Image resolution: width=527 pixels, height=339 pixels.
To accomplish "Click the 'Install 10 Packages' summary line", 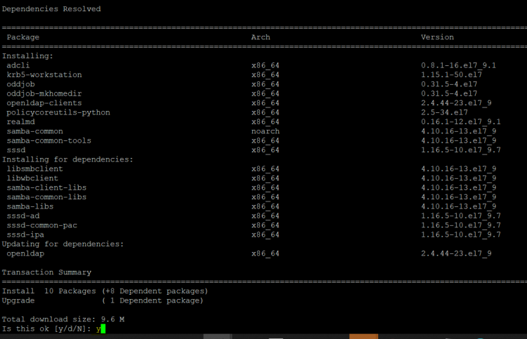I will (105, 291).
